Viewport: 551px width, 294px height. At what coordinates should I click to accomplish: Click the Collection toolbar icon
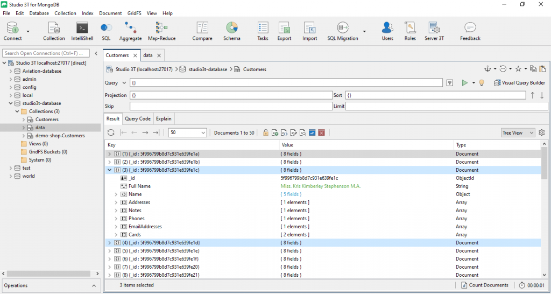click(x=54, y=31)
